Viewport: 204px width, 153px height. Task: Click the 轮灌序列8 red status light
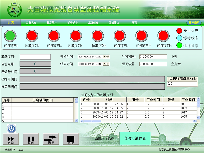(x=163, y=35)
